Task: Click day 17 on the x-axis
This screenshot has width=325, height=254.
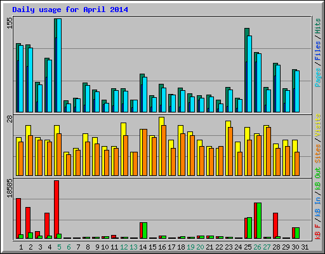Action: coord(171,247)
